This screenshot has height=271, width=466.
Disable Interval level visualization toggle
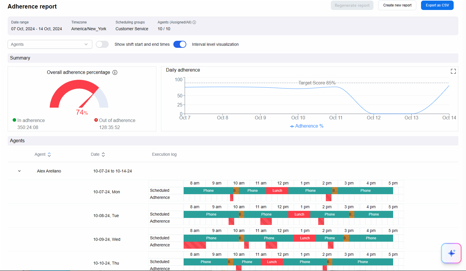point(180,44)
